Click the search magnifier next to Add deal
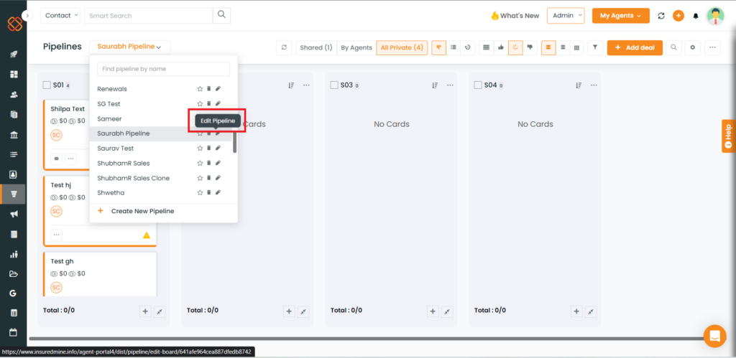Image resolution: width=736 pixels, height=358 pixels. [x=673, y=47]
